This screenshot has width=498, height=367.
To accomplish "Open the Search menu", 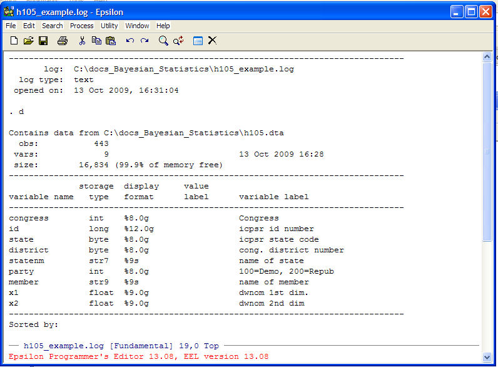I will (52, 26).
